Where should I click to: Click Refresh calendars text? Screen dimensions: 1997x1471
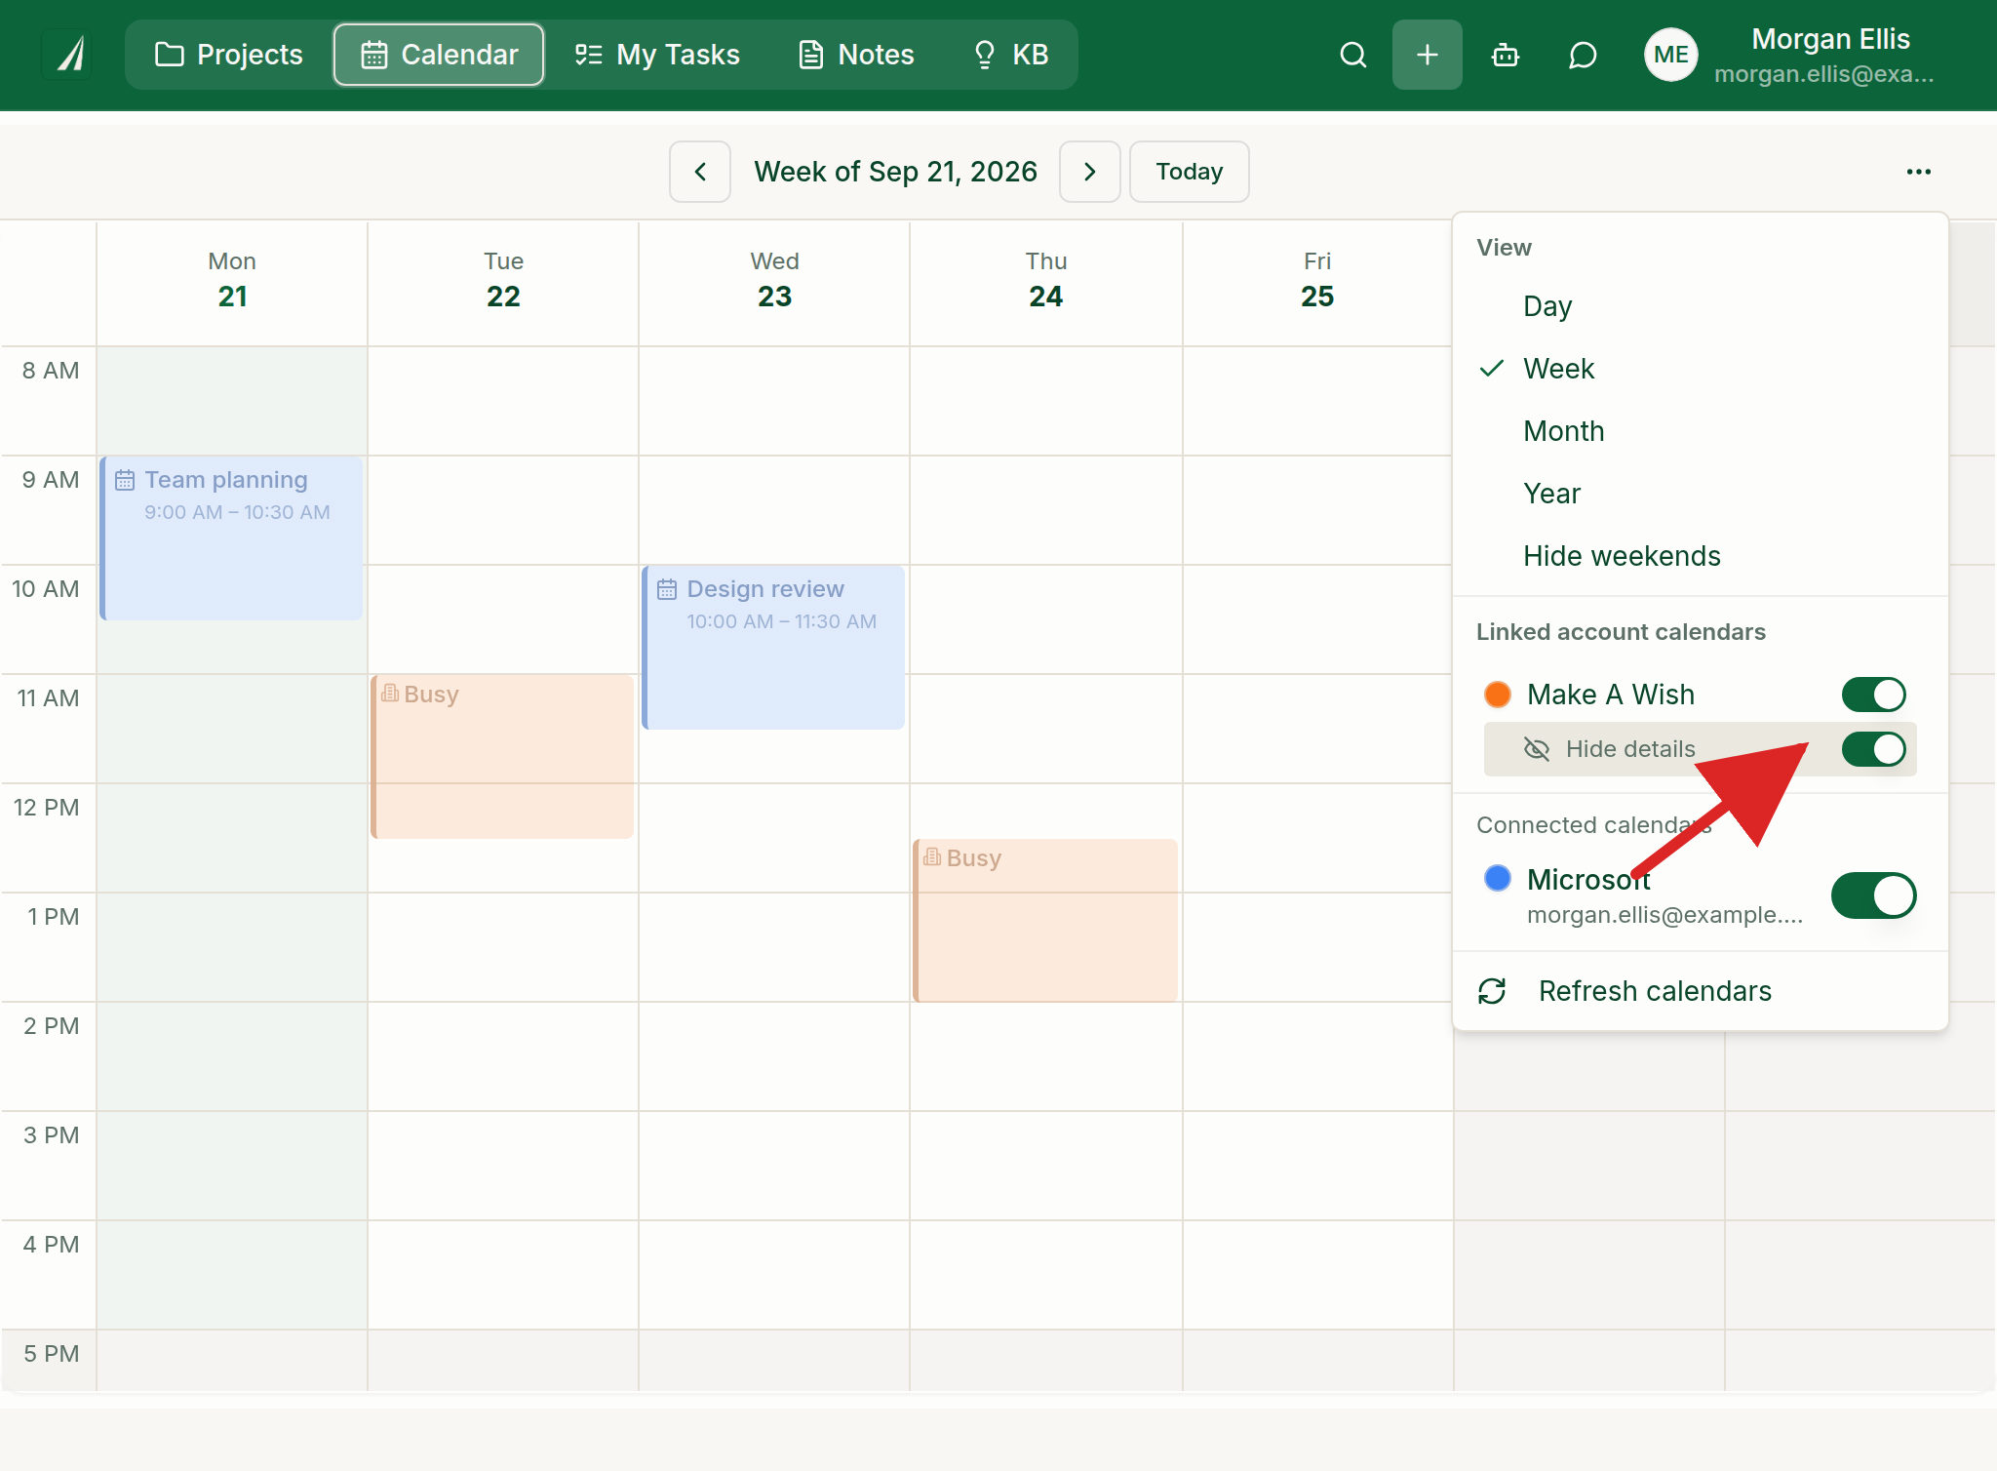pos(1655,991)
